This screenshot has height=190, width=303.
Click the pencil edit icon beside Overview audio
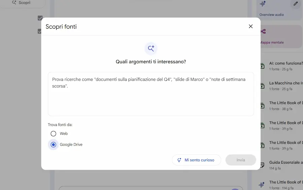tap(296, 4)
